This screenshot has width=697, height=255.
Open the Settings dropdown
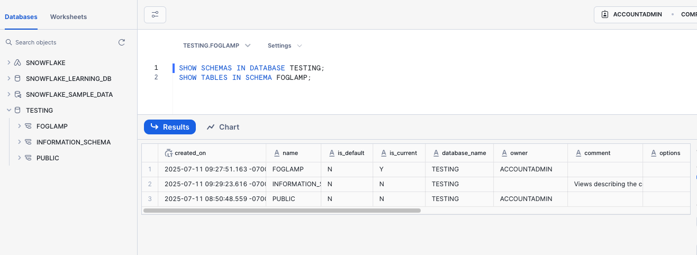click(285, 45)
